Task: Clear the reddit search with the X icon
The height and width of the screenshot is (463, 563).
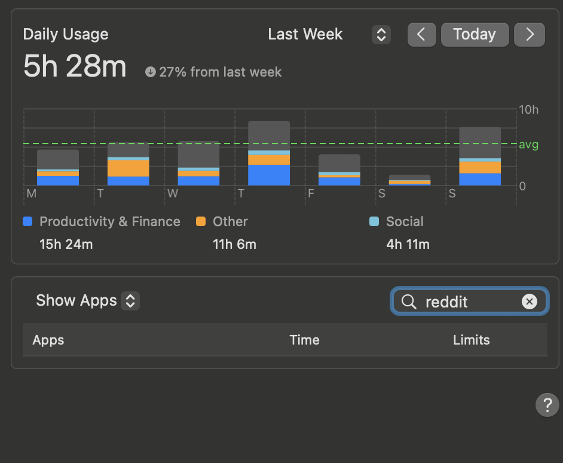Action: coord(530,301)
